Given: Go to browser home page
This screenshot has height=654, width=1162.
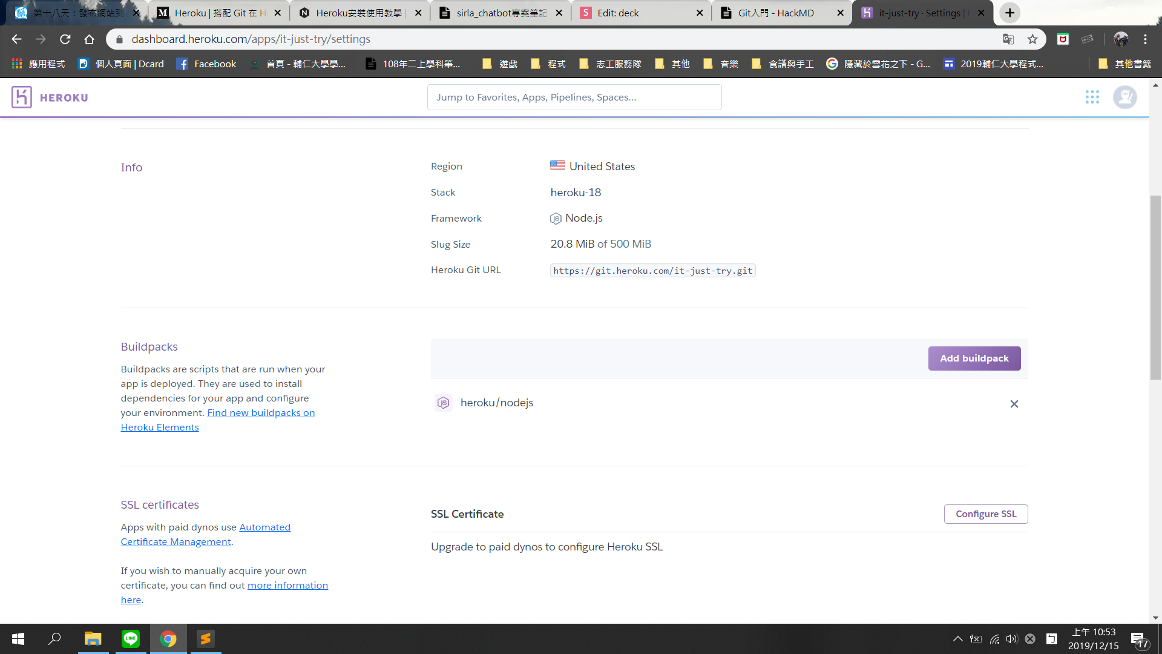Looking at the screenshot, I should coord(90,39).
